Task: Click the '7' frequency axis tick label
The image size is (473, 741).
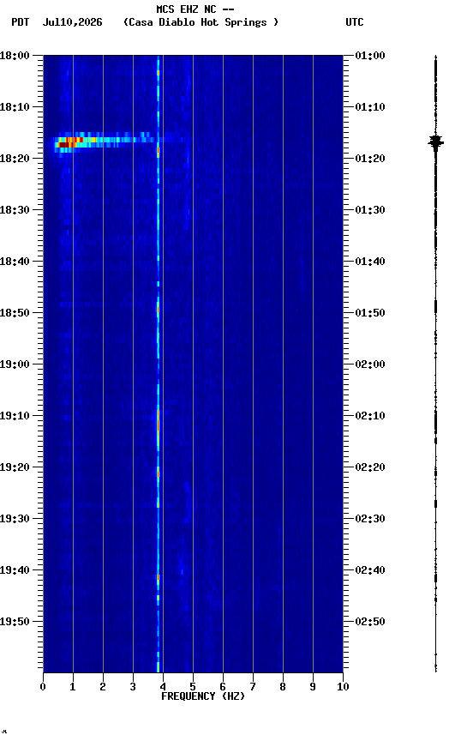Action: pyautogui.click(x=253, y=687)
